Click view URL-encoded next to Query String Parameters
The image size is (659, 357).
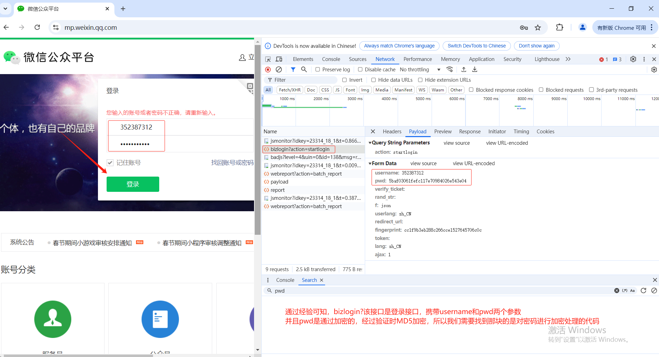(507, 143)
